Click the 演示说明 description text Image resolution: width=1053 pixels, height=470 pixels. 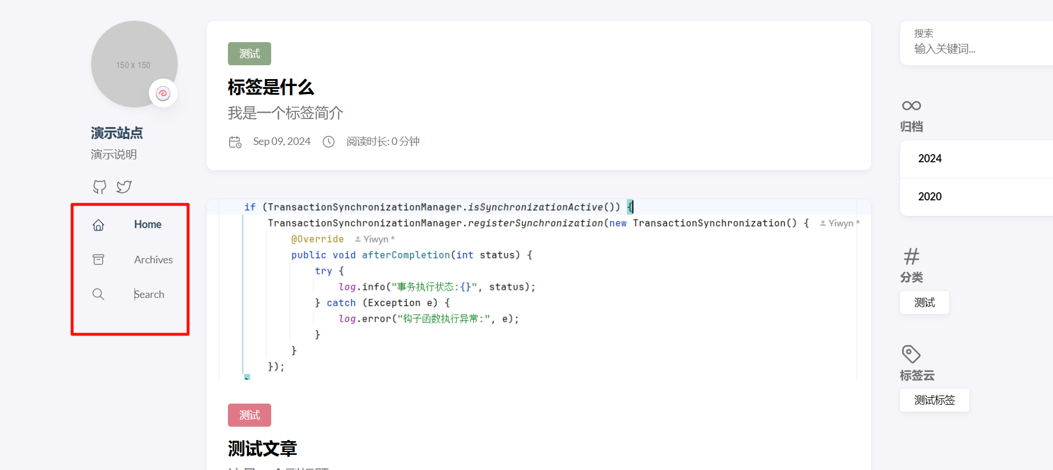pyautogui.click(x=114, y=155)
